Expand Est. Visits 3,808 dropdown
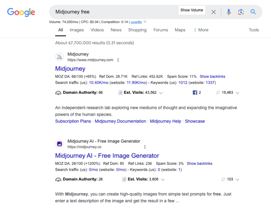 (163, 180)
